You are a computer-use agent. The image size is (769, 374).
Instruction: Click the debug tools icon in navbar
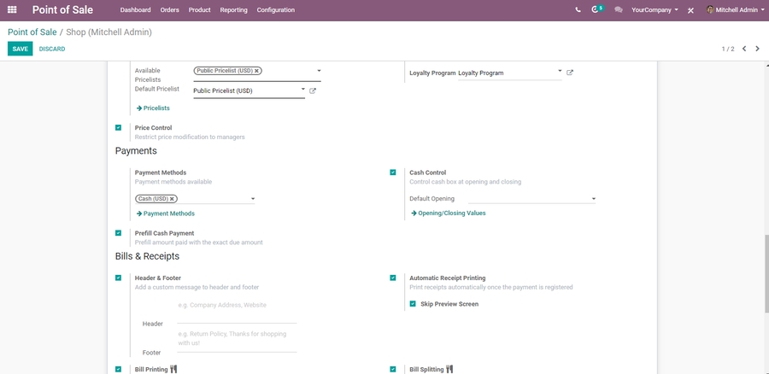690,10
